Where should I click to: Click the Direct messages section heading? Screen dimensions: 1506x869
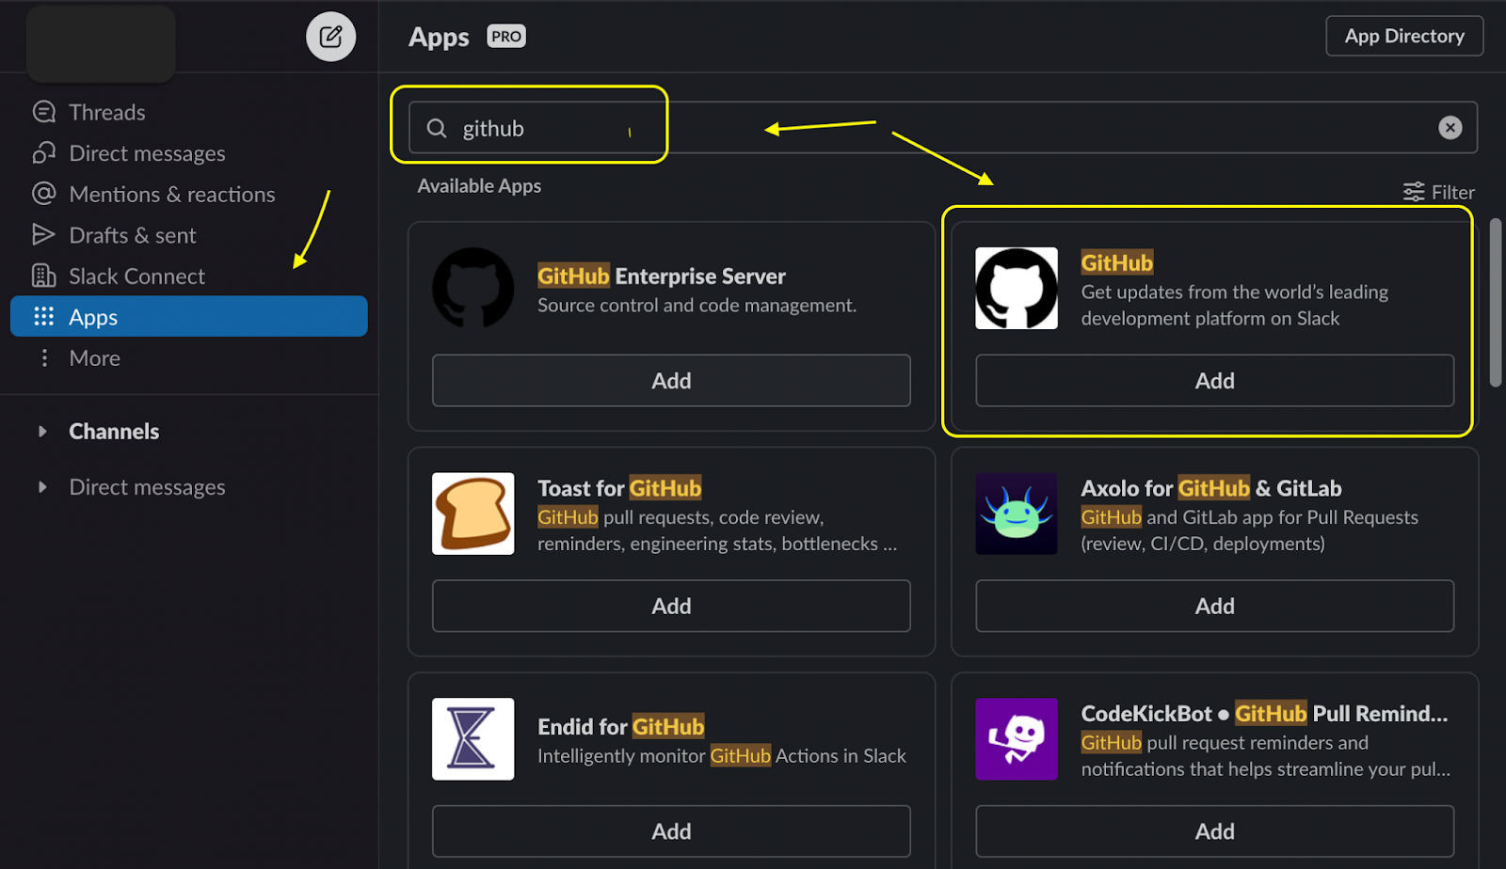[x=147, y=487]
